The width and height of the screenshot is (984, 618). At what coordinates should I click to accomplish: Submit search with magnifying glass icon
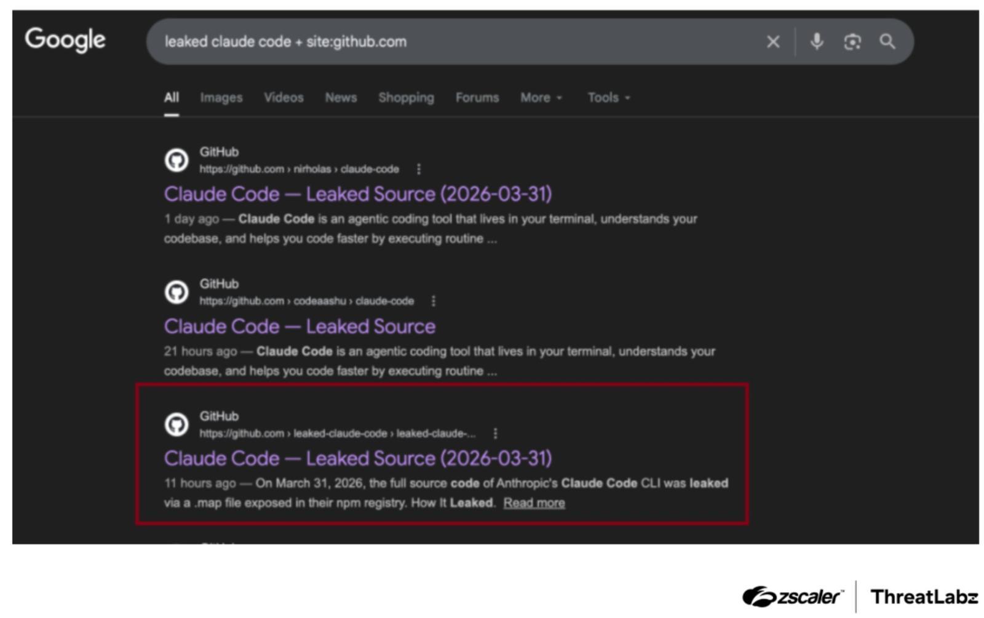coord(887,42)
